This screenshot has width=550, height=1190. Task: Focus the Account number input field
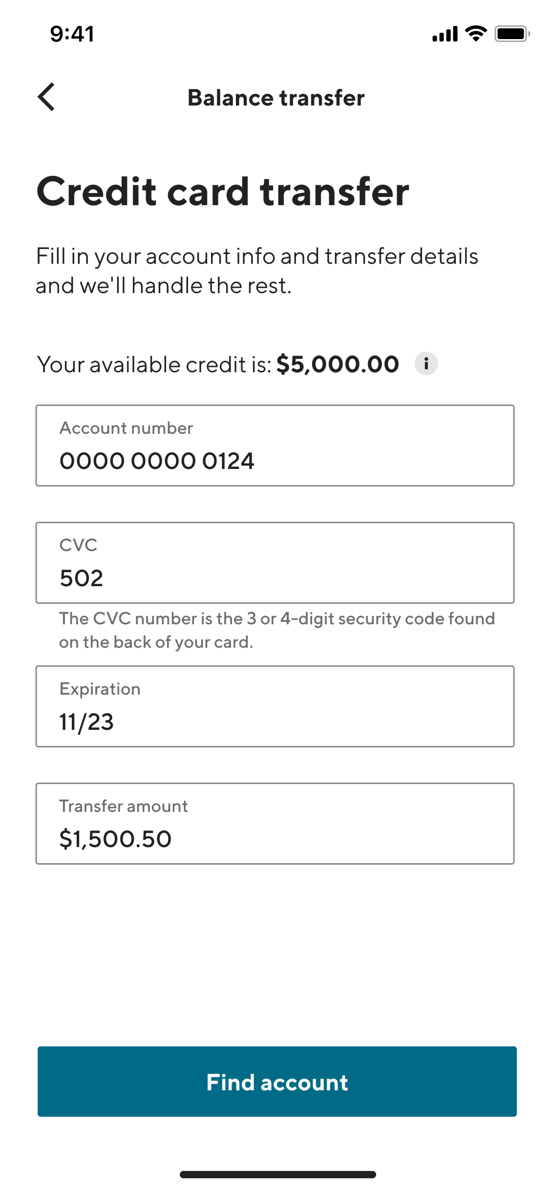click(275, 445)
